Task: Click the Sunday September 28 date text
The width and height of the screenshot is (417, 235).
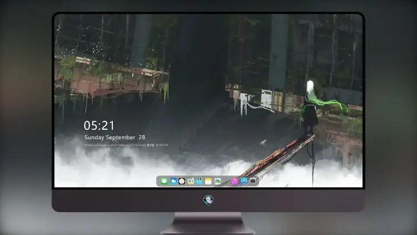Action: point(115,138)
